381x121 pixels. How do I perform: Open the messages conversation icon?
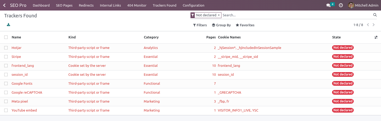tap(328, 5)
